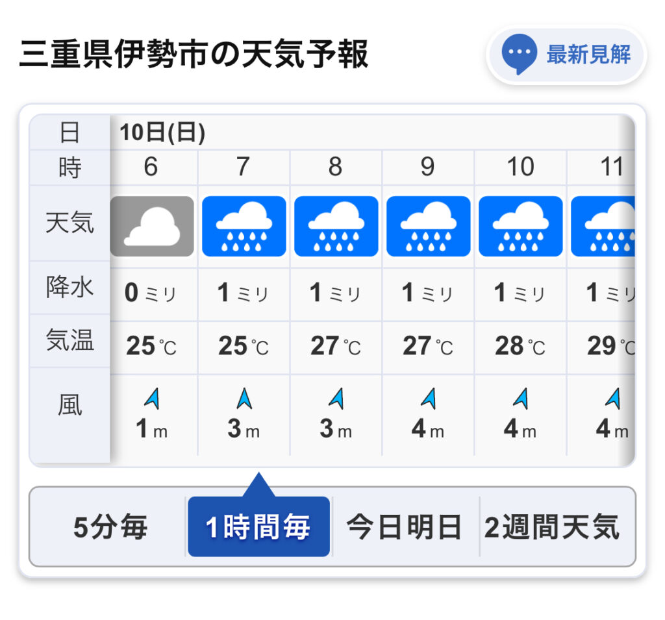This screenshot has height=620, width=665.
Task: Click the 28℃ temperature at 10 o'clock
Action: tap(520, 346)
